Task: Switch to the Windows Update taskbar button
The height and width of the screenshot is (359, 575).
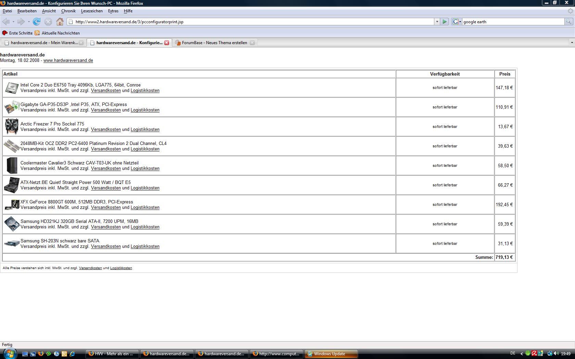Action: pyautogui.click(x=331, y=354)
